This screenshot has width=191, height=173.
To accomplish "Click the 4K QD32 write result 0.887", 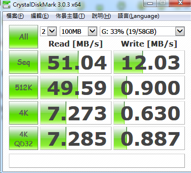I will [149, 138].
